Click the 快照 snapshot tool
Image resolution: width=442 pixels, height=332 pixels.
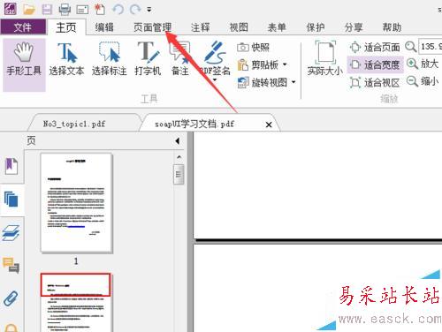point(253,47)
